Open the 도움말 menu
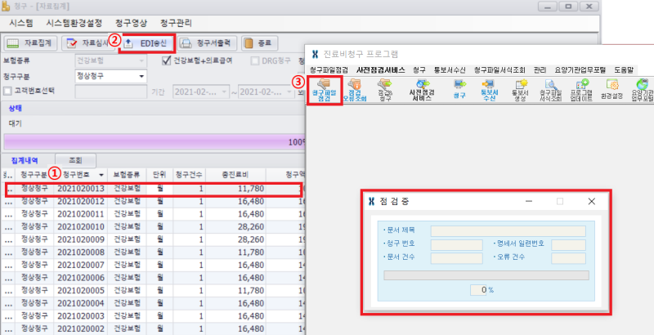This screenshot has height=335, width=654. [624, 70]
